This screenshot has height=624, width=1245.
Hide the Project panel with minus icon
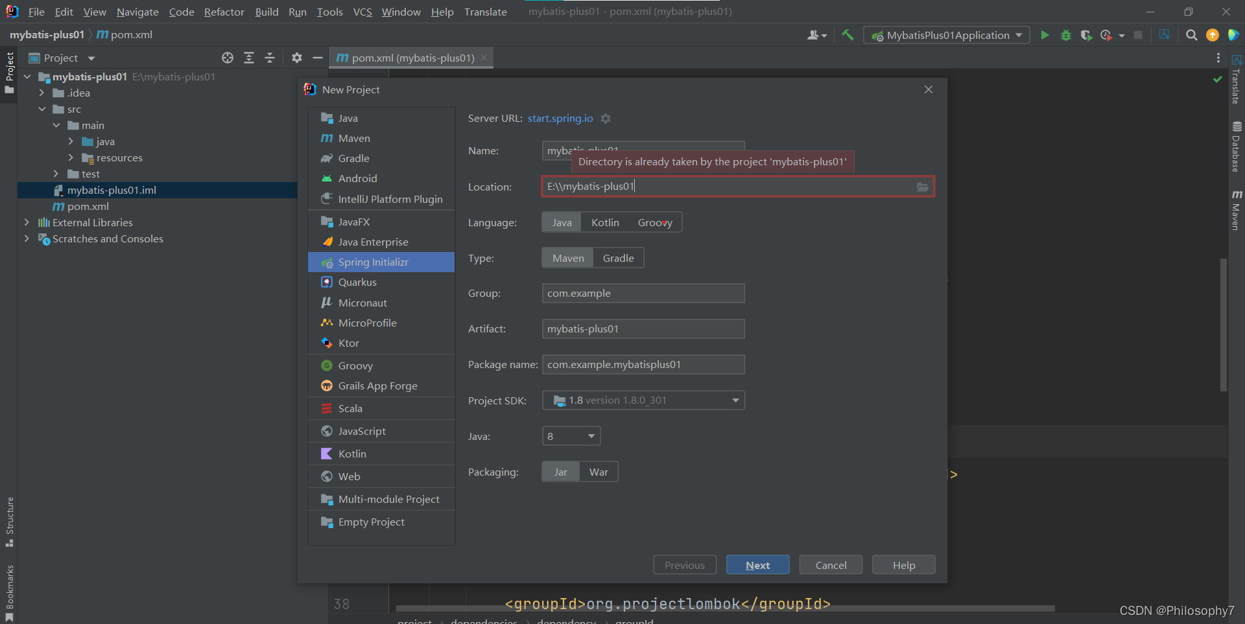click(317, 58)
